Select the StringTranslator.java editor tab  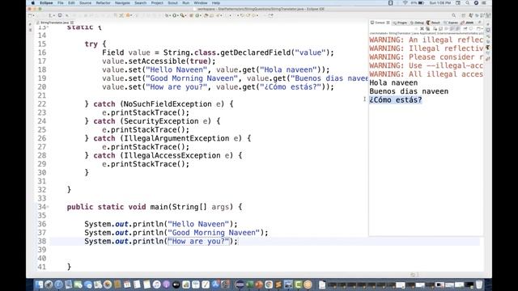pos(54,23)
